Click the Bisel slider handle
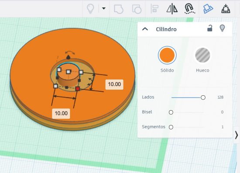The width and height of the screenshot is (240, 173). pos(171,112)
